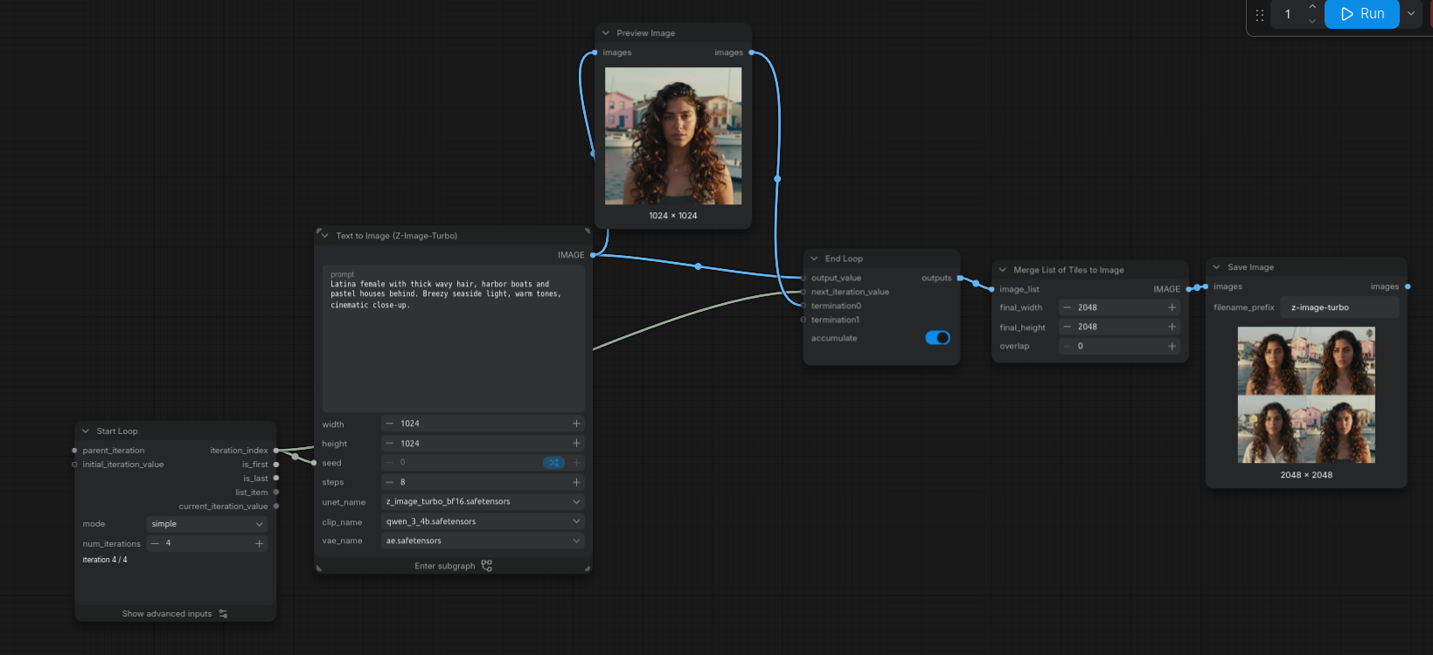The width and height of the screenshot is (1433, 655).
Task: Click the actionbar drag handle dots icon
Action: (1260, 15)
